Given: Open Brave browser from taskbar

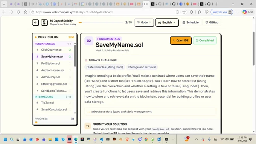Looking at the screenshot, I should pyautogui.click(x=127, y=139).
